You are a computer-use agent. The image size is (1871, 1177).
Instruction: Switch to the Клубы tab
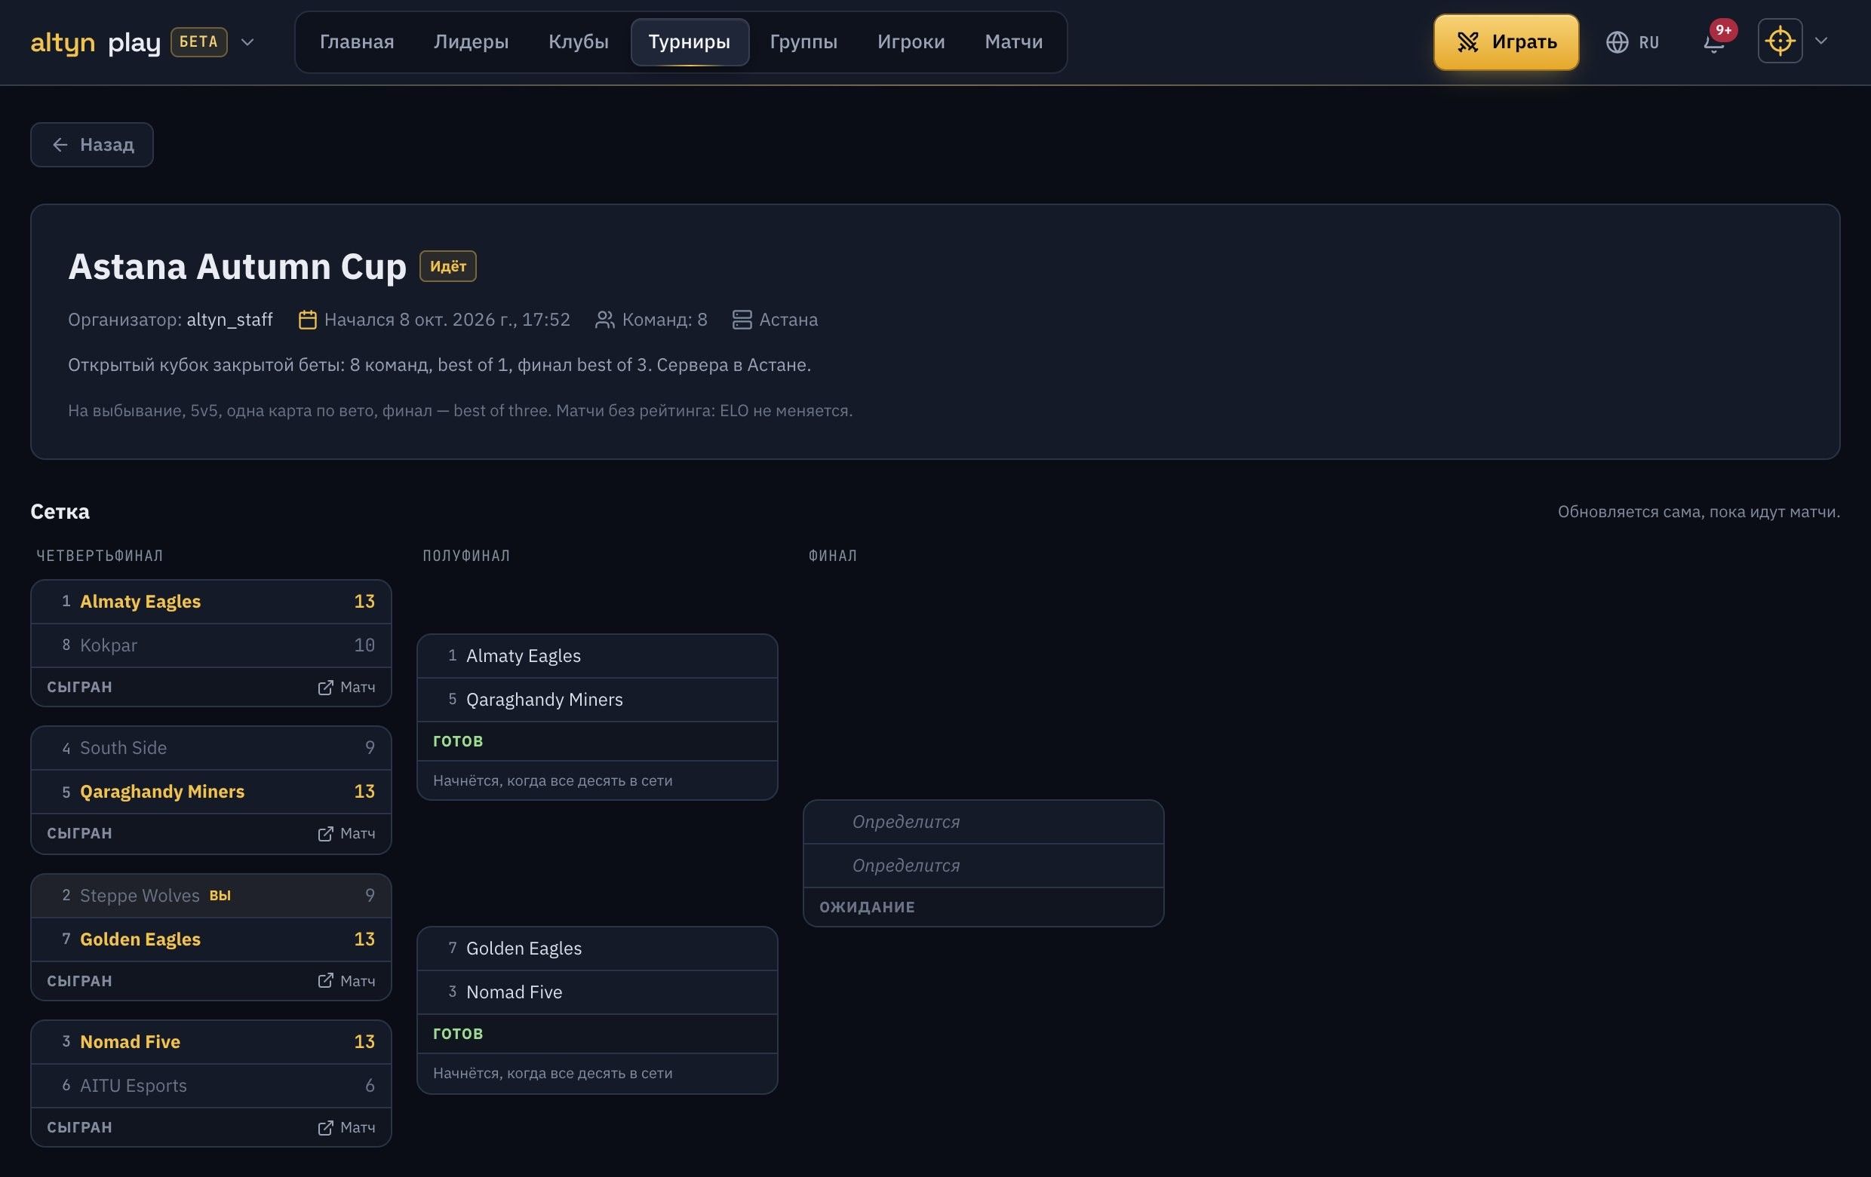point(578,42)
